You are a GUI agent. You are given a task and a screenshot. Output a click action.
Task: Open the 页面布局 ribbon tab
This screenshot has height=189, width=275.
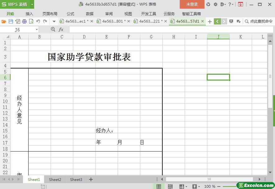[50, 14]
